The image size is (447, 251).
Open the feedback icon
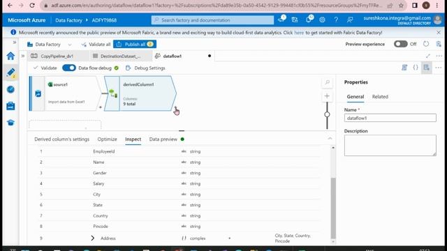[350, 20]
